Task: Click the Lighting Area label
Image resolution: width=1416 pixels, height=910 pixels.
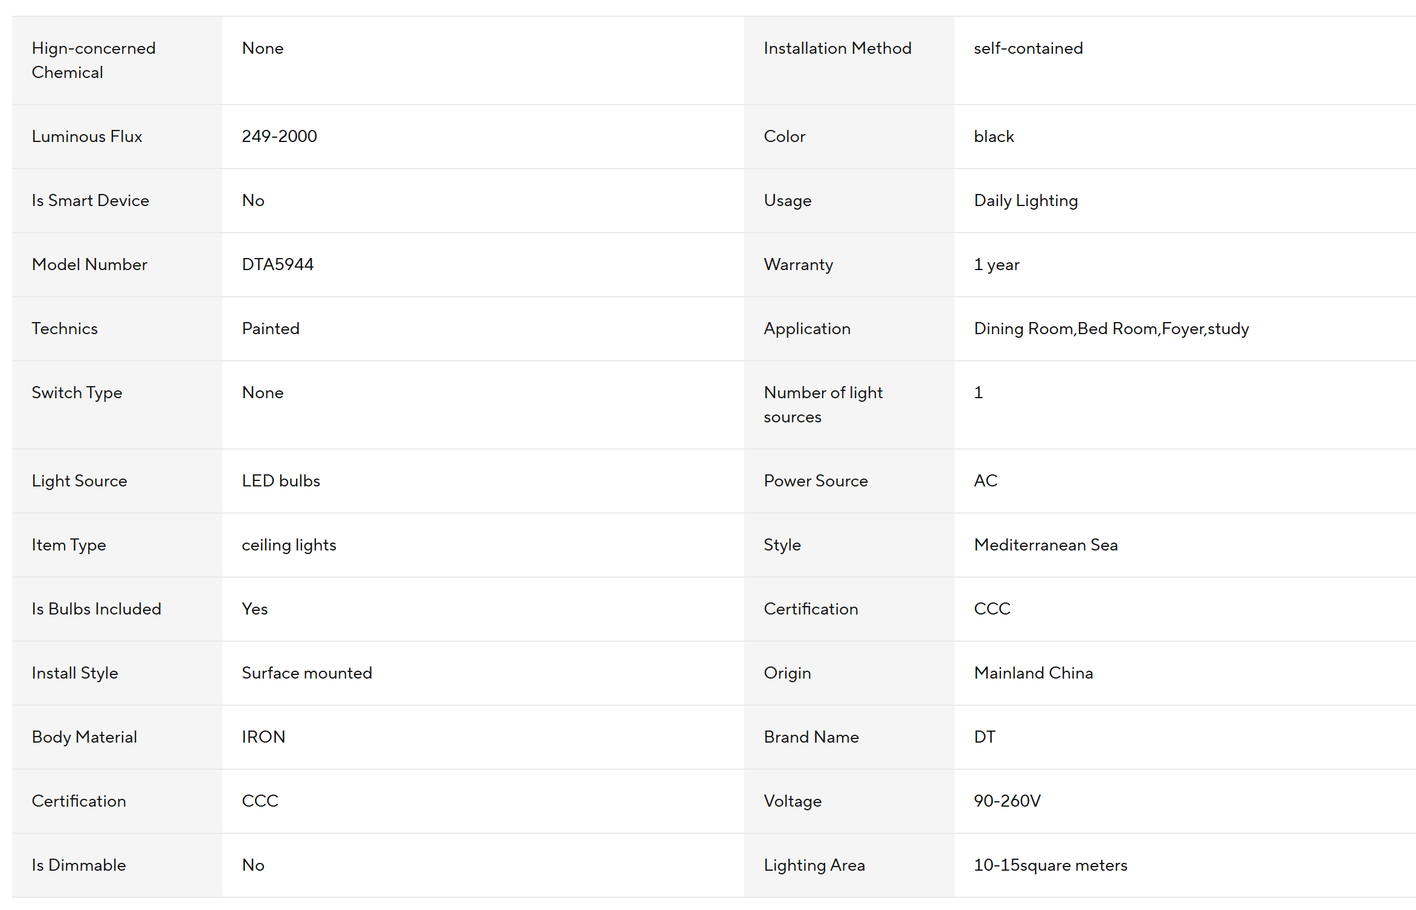Action: pos(814,865)
